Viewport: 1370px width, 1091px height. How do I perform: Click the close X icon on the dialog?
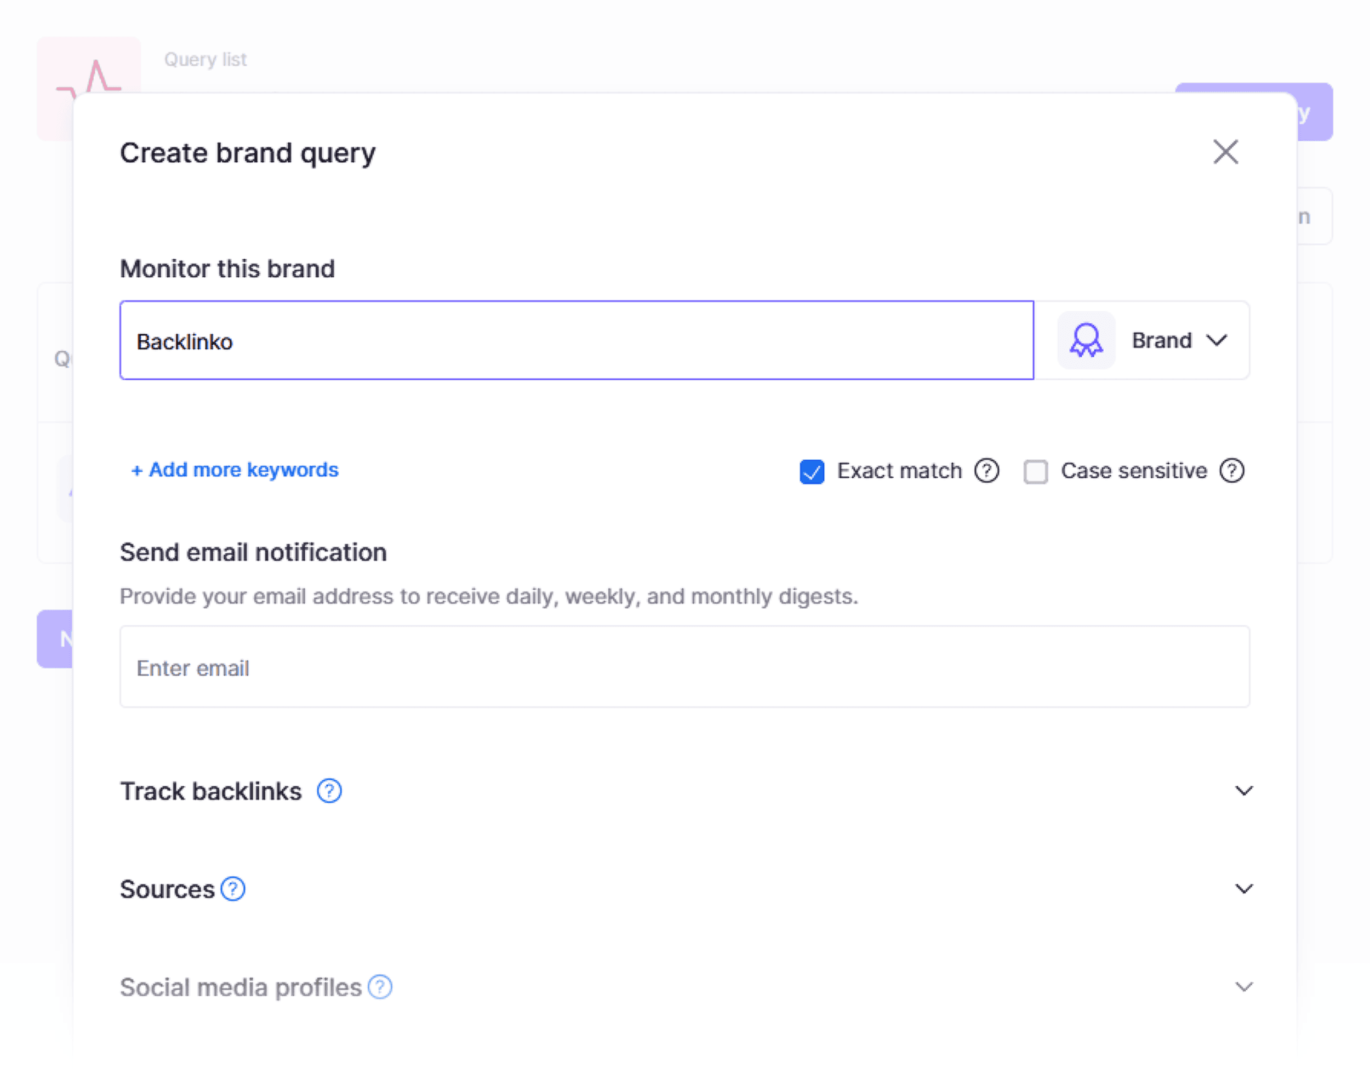point(1225,151)
